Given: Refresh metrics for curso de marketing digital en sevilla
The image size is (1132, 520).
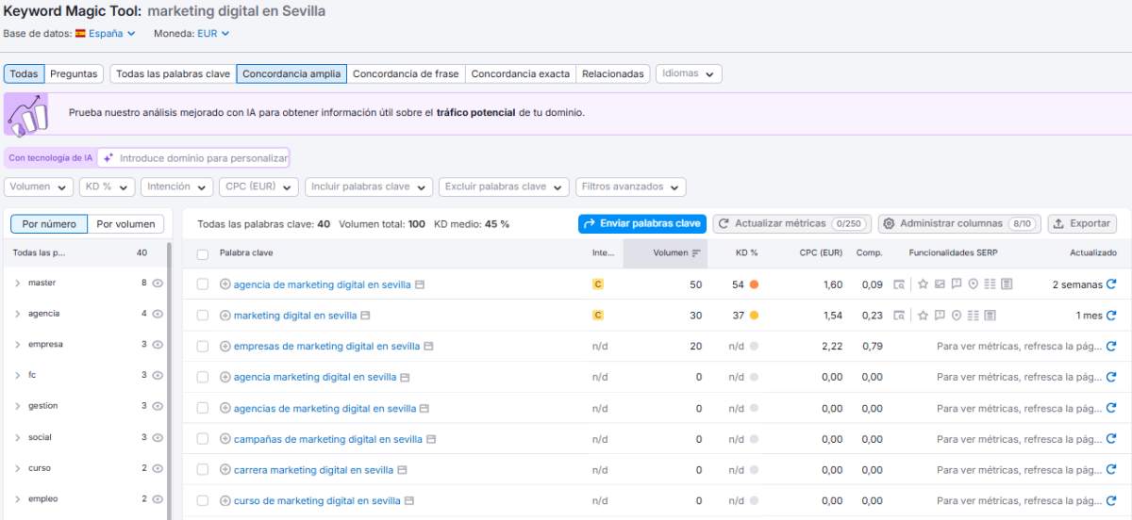Looking at the screenshot, I should (1111, 501).
